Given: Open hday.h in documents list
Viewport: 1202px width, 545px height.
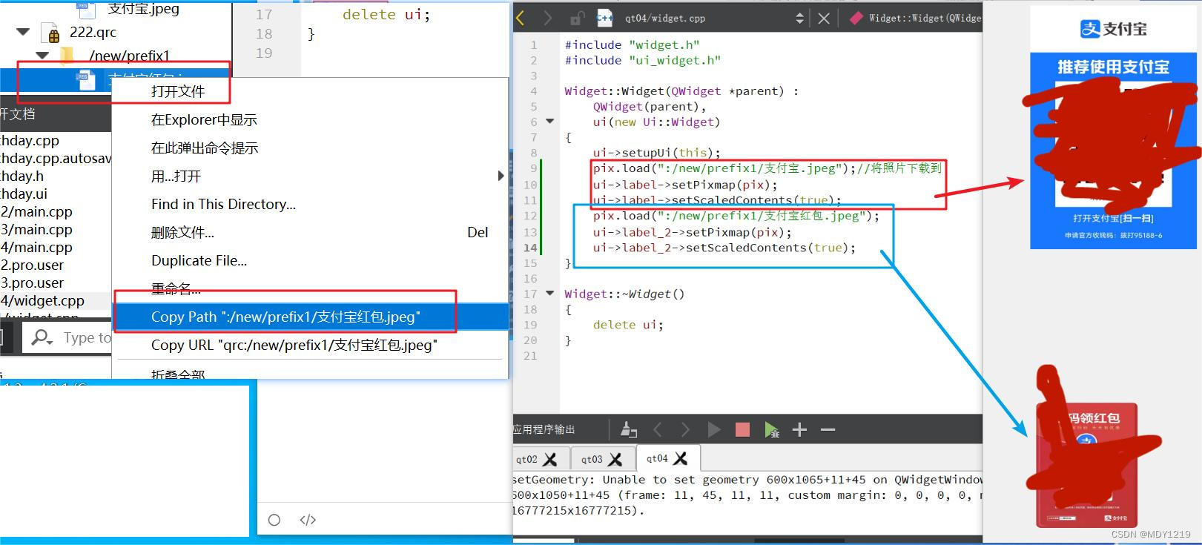Looking at the screenshot, I should click(x=22, y=176).
